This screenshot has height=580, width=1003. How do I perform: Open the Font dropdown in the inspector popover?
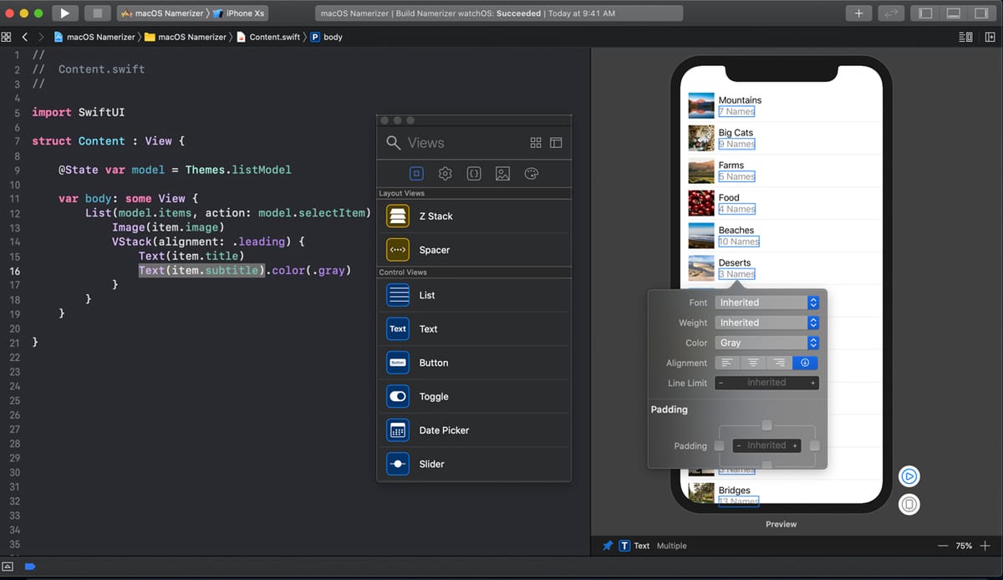coord(766,303)
